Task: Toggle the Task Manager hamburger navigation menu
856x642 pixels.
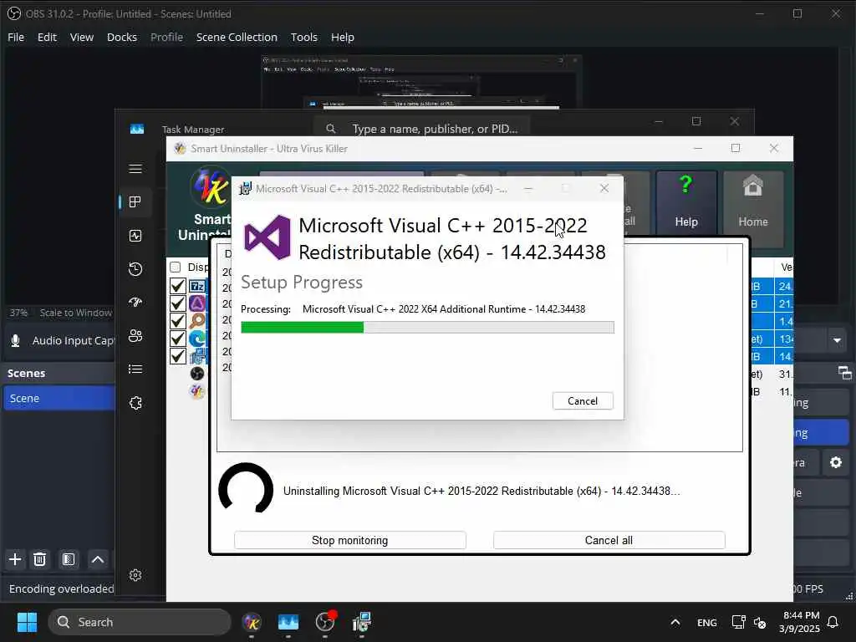Action: pos(135,169)
